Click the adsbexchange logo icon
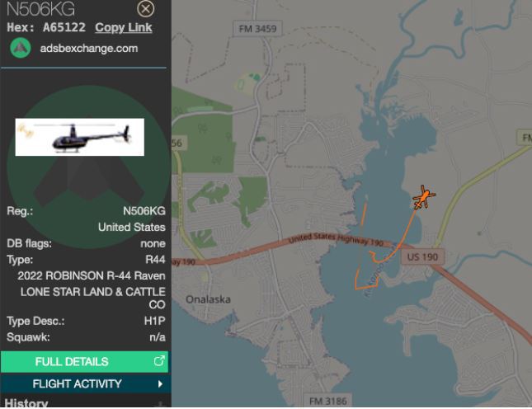Viewport: 532px width, 409px height. tap(20, 48)
